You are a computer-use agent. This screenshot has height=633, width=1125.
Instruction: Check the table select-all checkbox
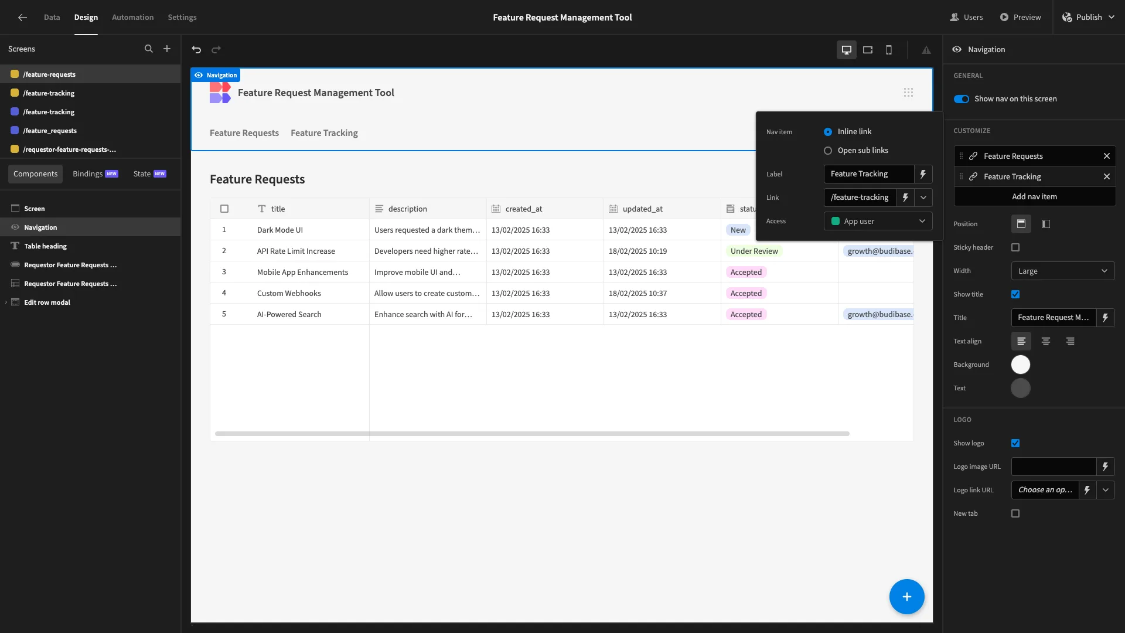coord(224,209)
